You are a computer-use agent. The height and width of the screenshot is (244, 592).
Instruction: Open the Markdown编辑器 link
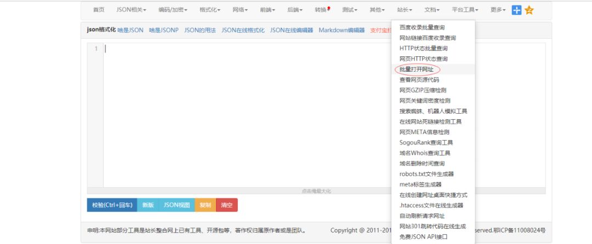(341, 31)
